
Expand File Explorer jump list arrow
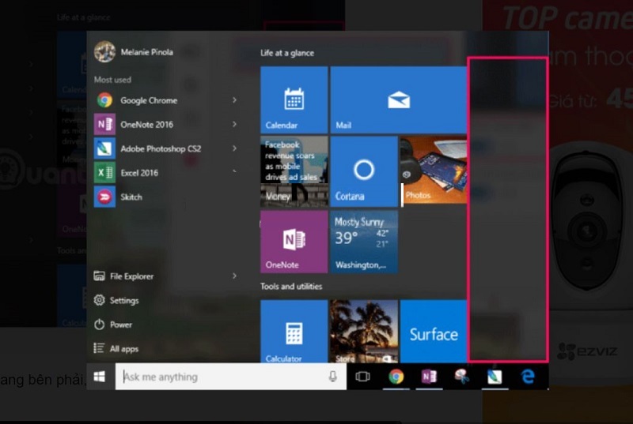234,276
